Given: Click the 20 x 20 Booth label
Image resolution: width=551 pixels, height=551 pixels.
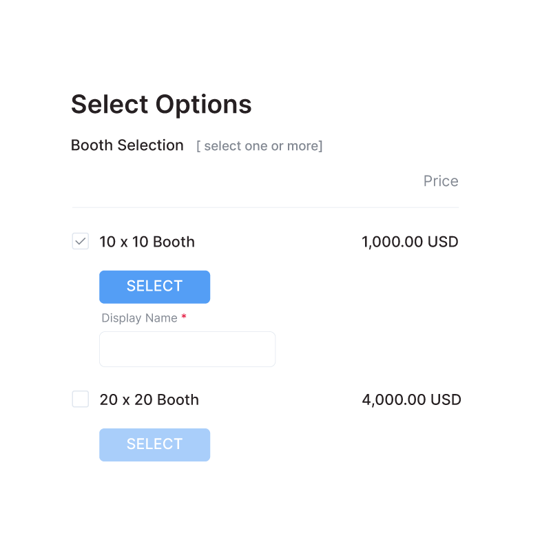Looking at the screenshot, I should pos(149,399).
